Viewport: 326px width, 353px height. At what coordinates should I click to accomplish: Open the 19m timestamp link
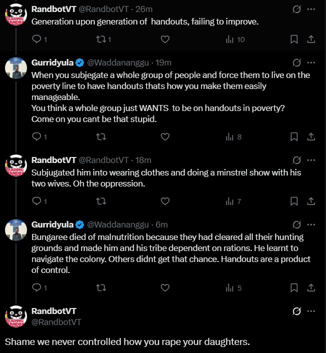click(x=164, y=62)
